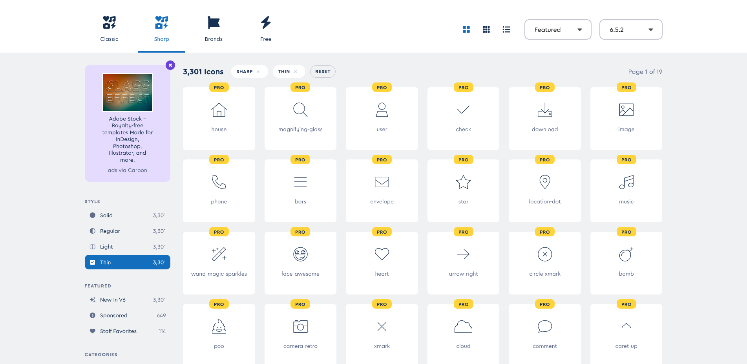Image resolution: width=747 pixels, height=364 pixels.
Task: Select the xmark icon card
Action: 382,334
